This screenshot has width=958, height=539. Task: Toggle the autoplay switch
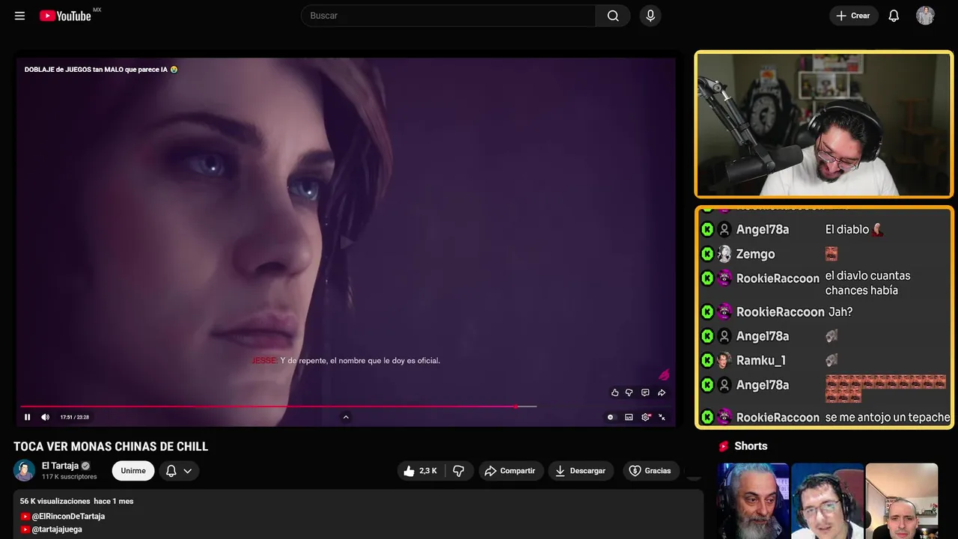(611, 417)
